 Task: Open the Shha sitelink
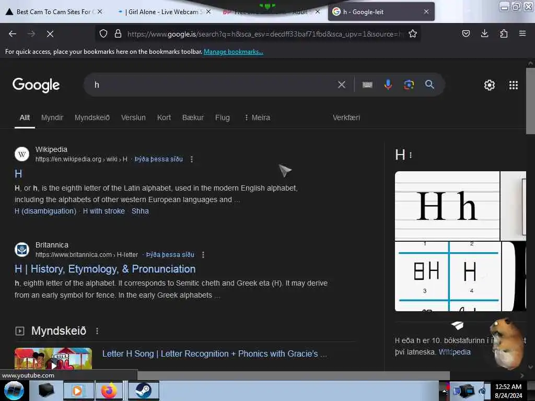[140, 211]
